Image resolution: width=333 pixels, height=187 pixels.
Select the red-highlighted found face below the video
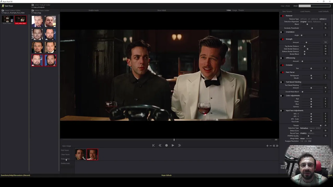pos(92,155)
